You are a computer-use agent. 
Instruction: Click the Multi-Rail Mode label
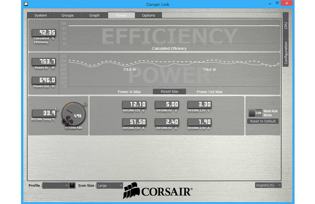pyautogui.click(x=271, y=113)
